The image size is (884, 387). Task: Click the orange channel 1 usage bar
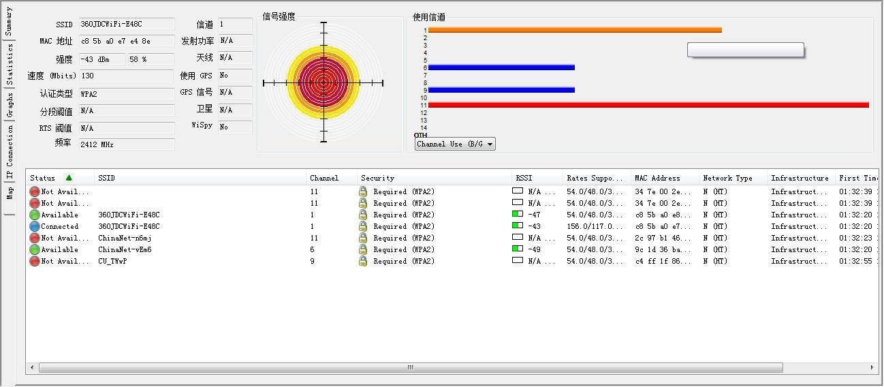pos(574,30)
